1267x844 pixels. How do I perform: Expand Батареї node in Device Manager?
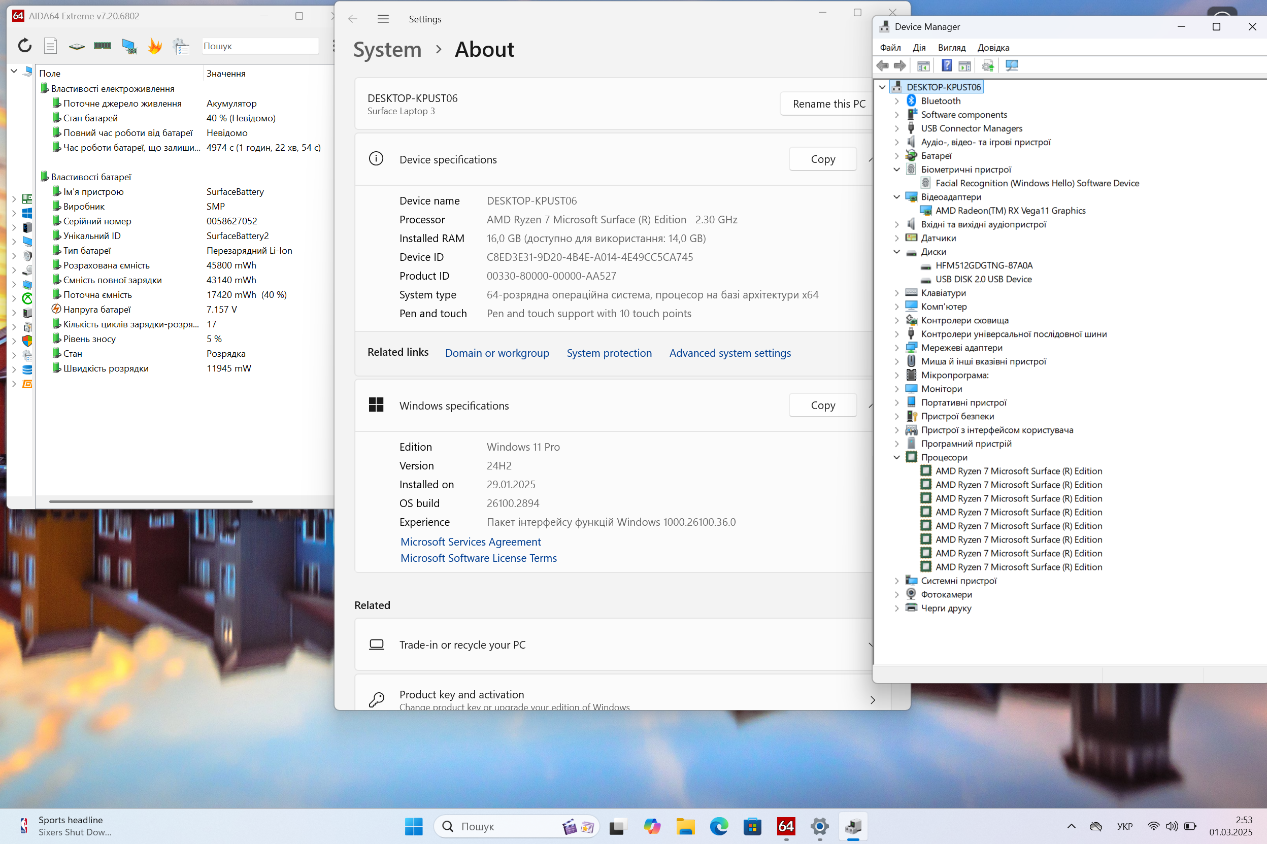pyautogui.click(x=896, y=156)
